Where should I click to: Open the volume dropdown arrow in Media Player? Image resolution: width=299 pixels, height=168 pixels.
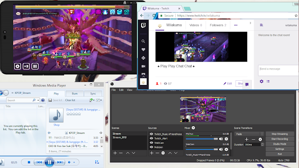coord(74,162)
